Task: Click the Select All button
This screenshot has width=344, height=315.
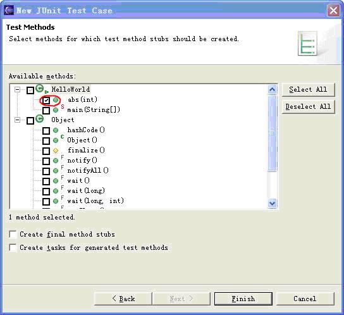Action: (308, 90)
